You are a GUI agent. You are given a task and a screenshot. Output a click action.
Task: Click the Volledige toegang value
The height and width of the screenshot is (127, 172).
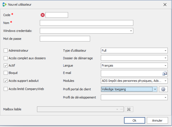pyautogui.click(x=114, y=89)
